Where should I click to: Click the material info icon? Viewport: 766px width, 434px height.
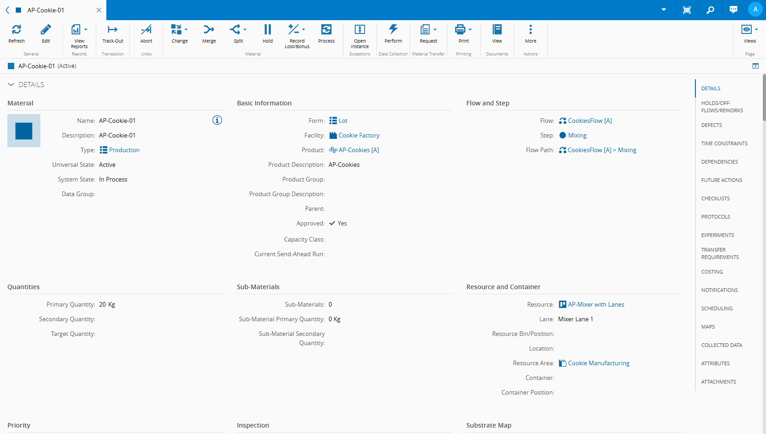pyautogui.click(x=217, y=120)
